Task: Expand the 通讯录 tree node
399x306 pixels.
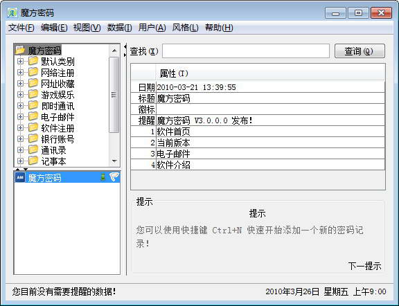Action: 20,150
